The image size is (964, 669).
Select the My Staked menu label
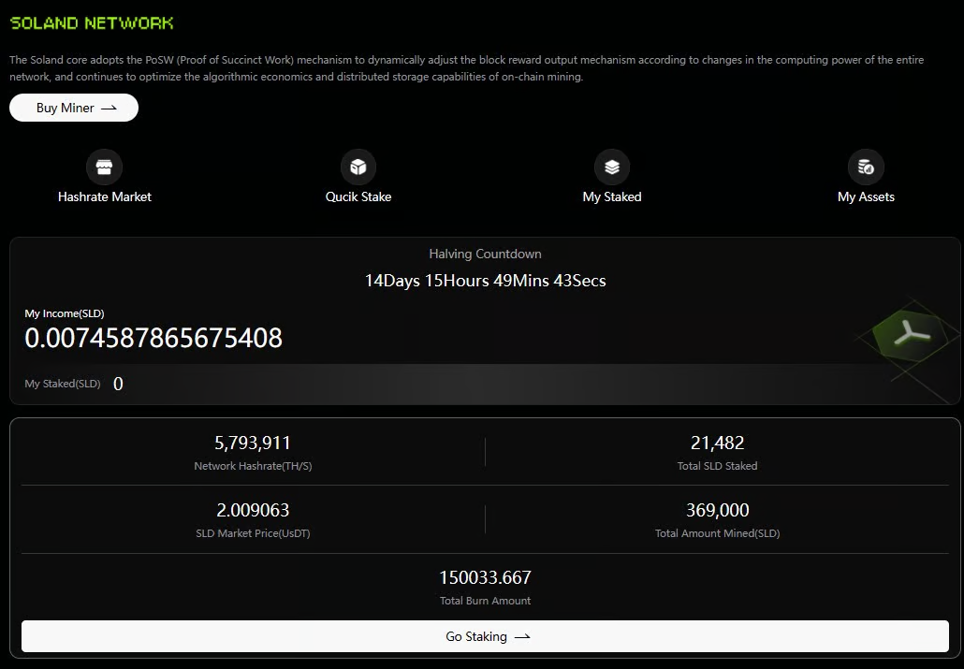coord(612,197)
